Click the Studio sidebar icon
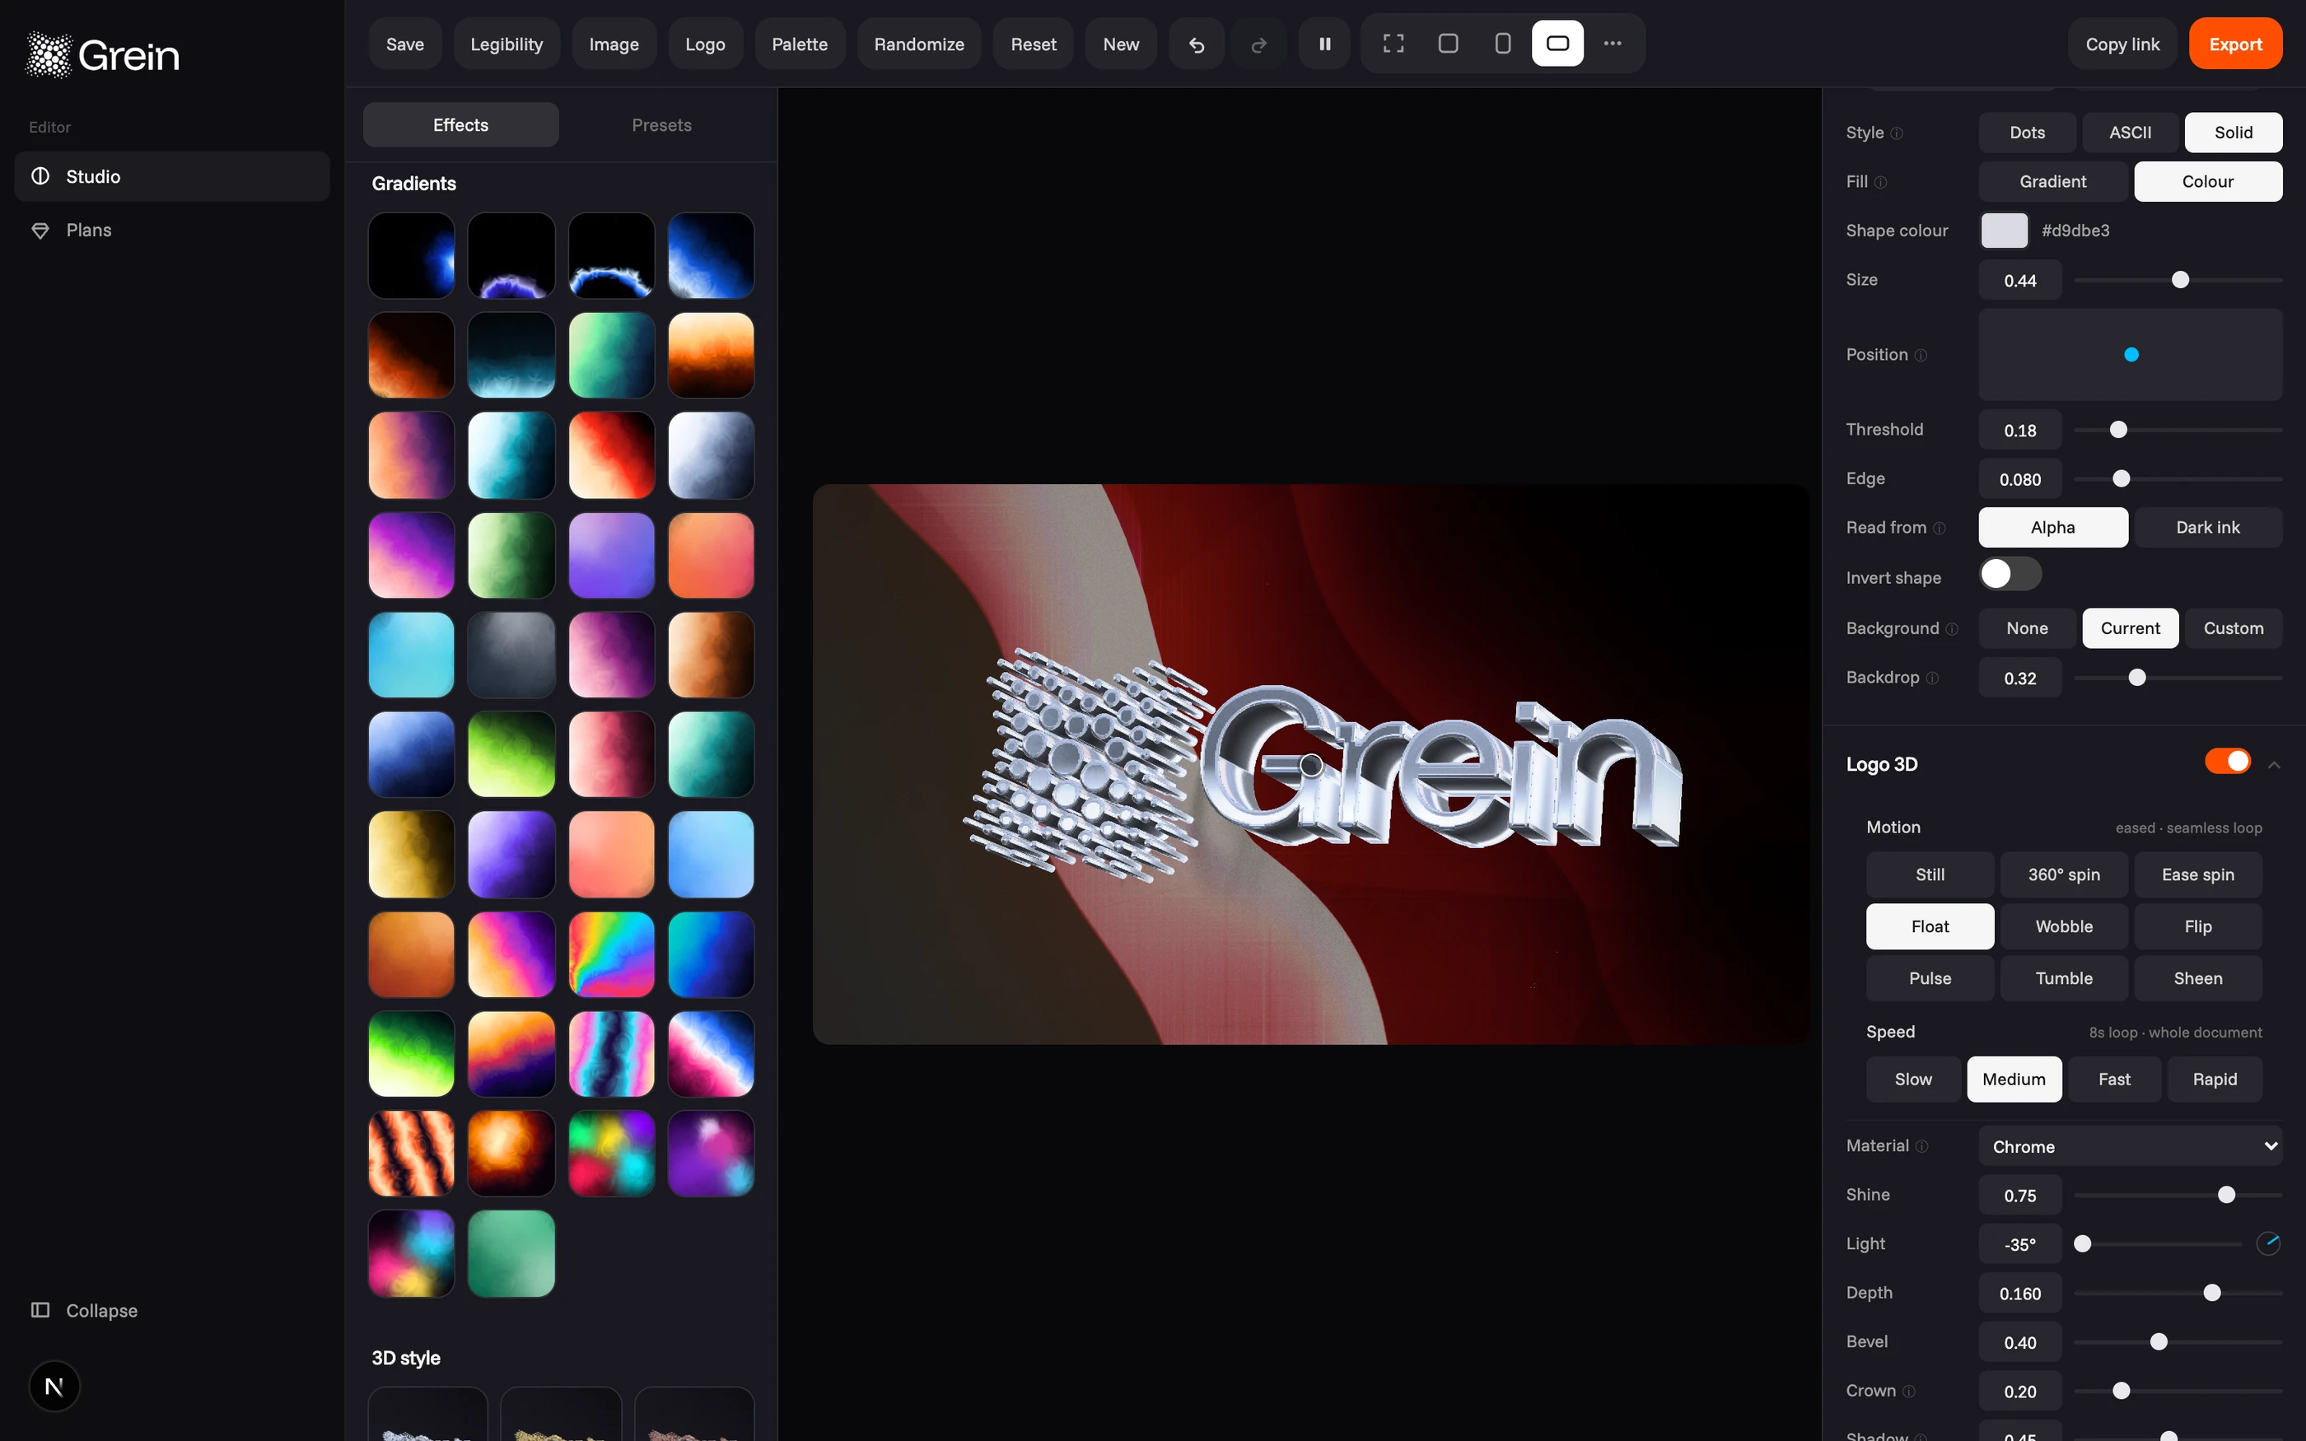Image resolution: width=2306 pixels, height=1441 pixels. (x=40, y=176)
